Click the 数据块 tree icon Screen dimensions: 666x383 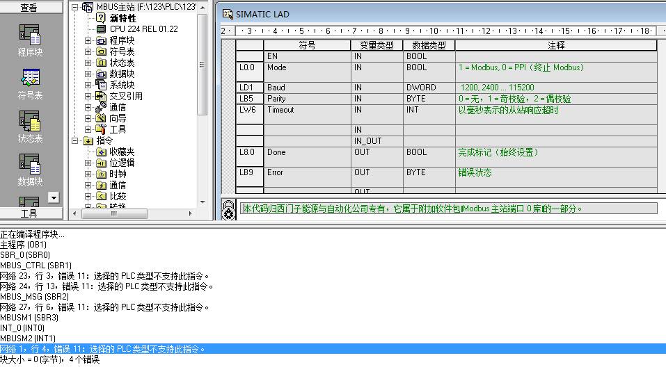coord(101,74)
